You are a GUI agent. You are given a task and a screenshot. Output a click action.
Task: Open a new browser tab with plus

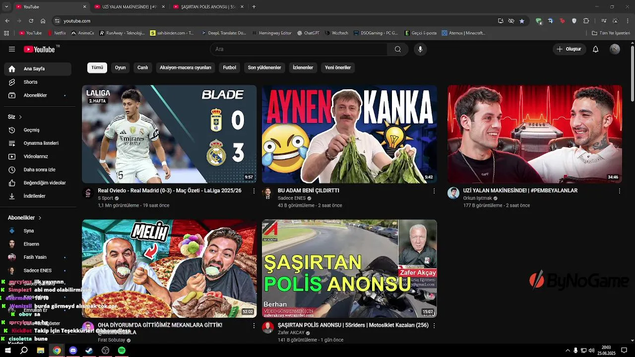(254, 7)
